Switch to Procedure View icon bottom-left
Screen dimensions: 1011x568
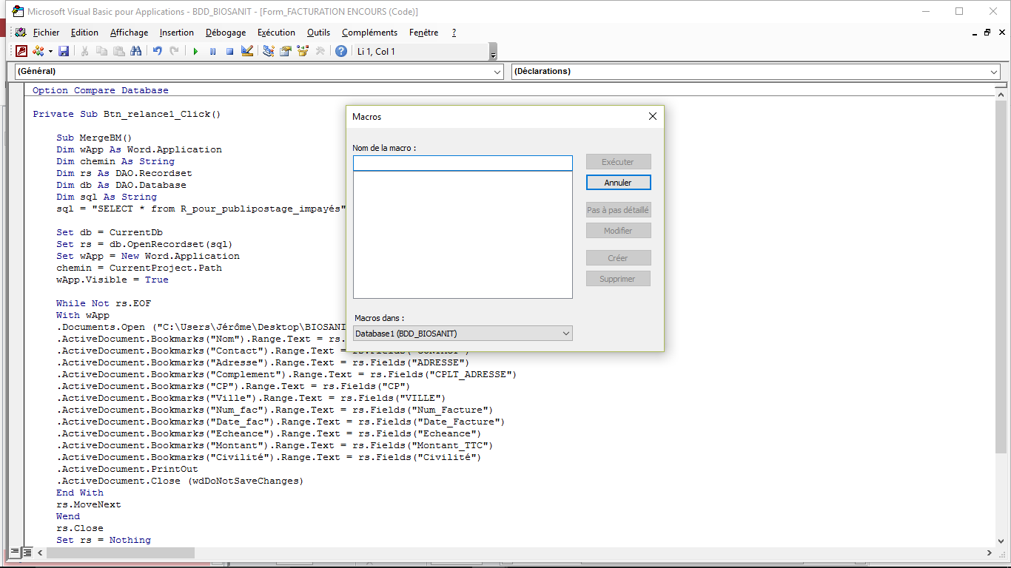15,552
